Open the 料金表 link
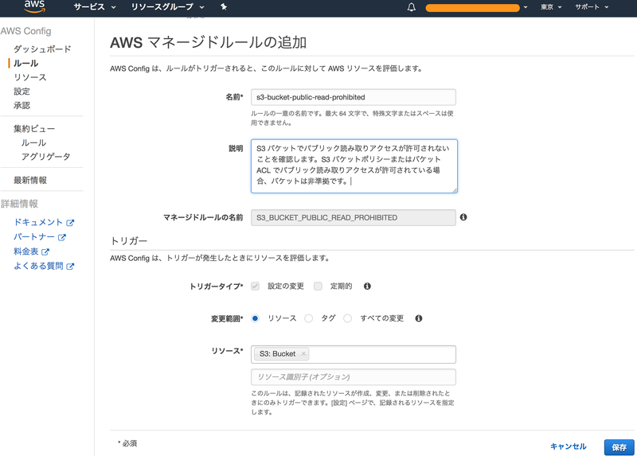 point(26,251)
